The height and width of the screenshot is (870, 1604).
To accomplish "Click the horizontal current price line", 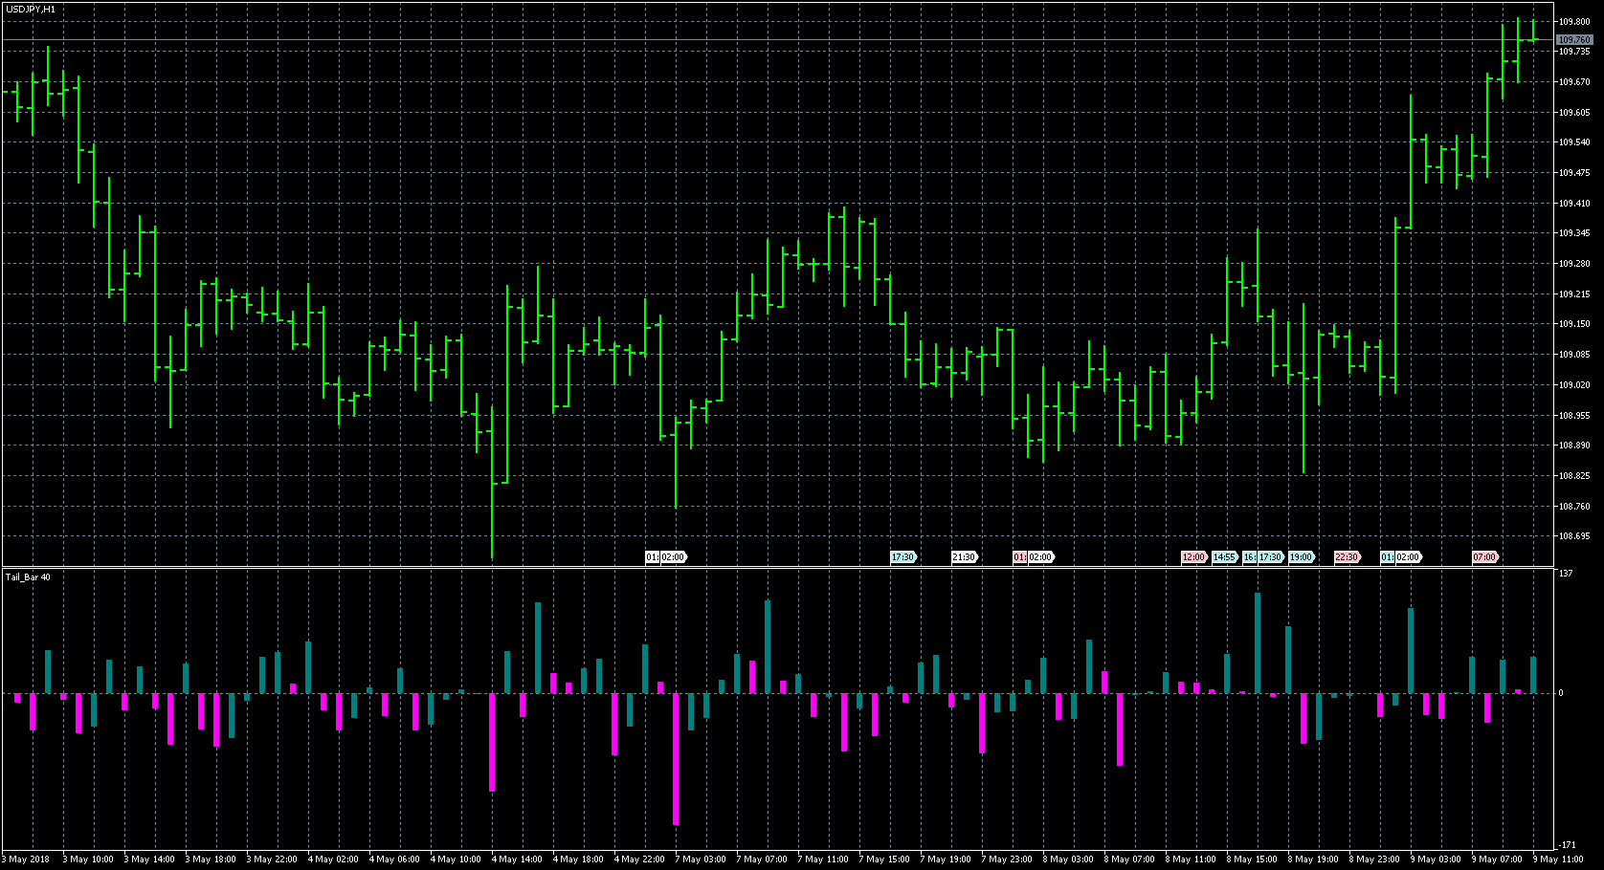I will coord(766,40).
